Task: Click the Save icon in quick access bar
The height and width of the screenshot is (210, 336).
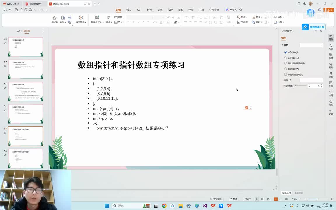Action: (16, 10)
